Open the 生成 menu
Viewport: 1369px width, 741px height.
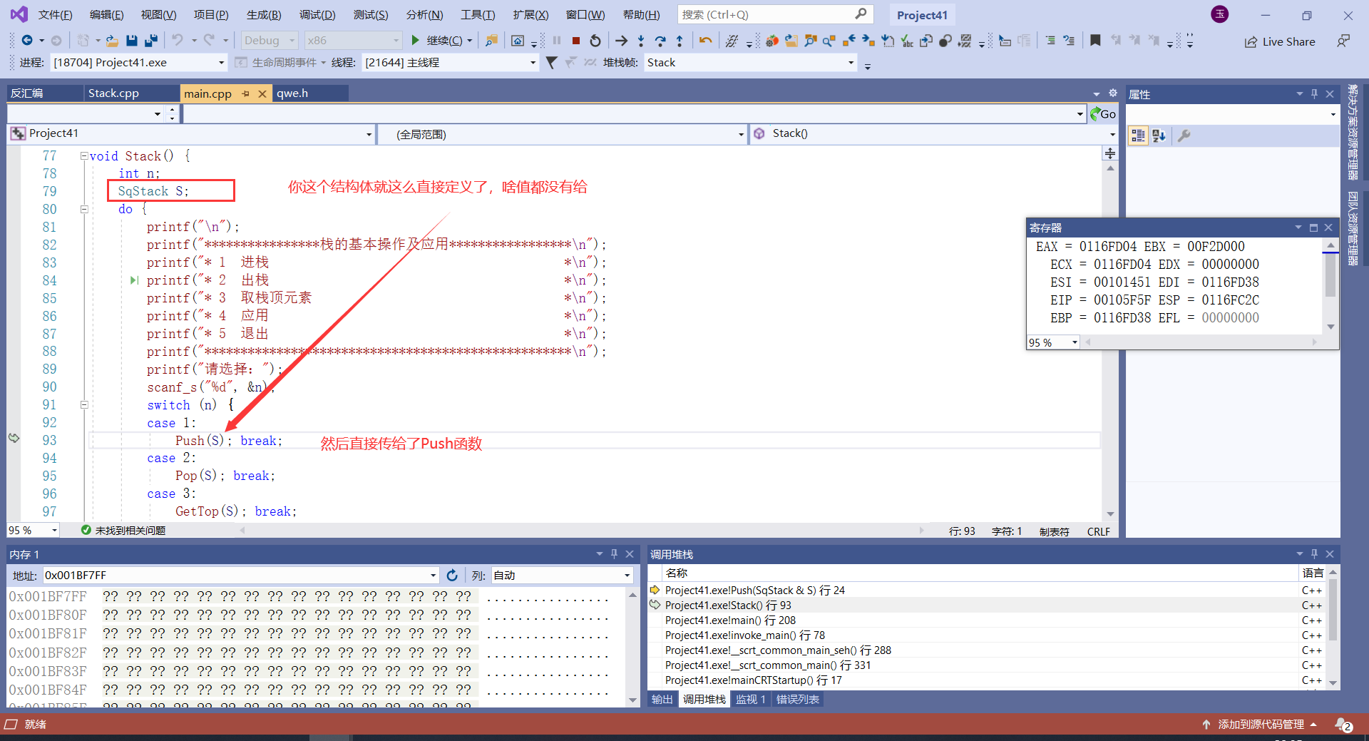point(264,15)
